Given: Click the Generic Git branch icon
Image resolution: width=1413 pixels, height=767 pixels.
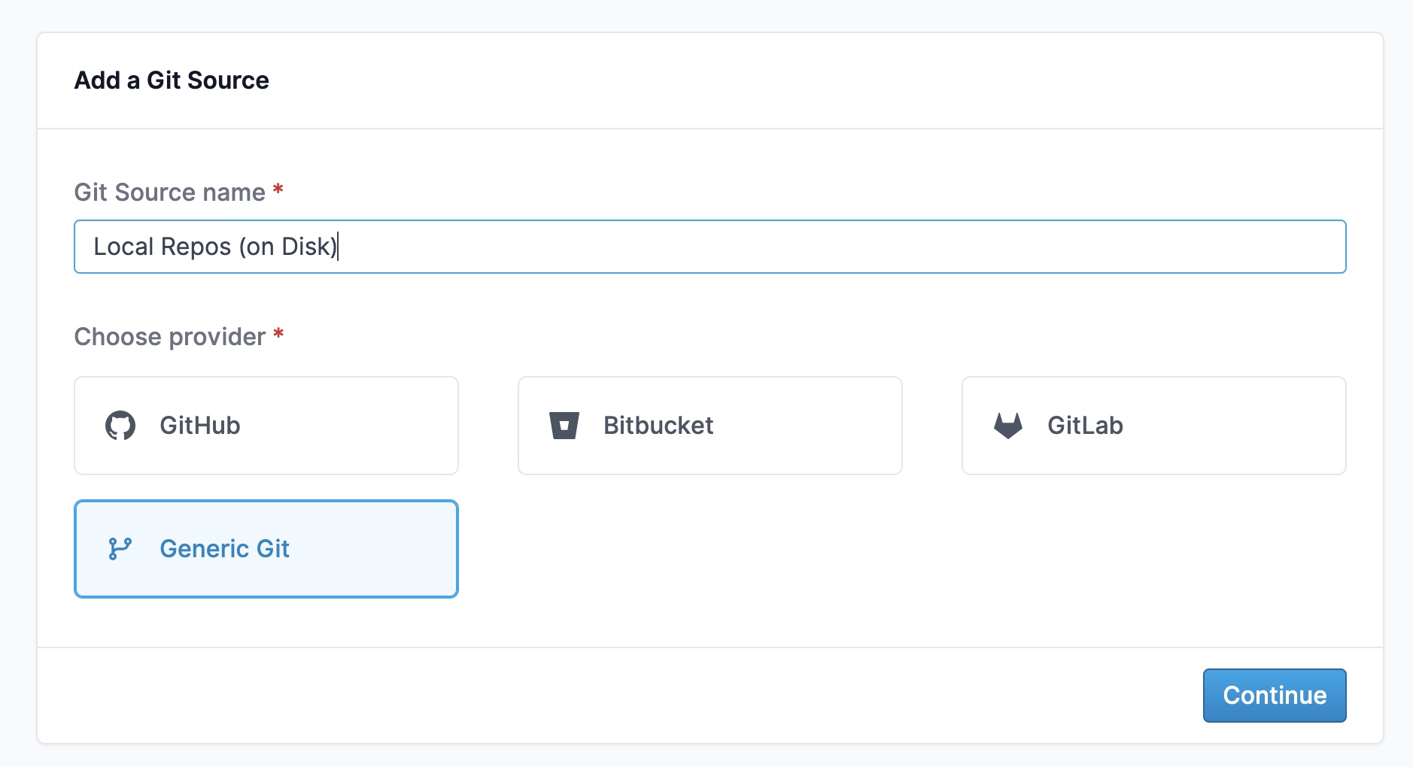Looking at the screenshot, I should point(120,549).
